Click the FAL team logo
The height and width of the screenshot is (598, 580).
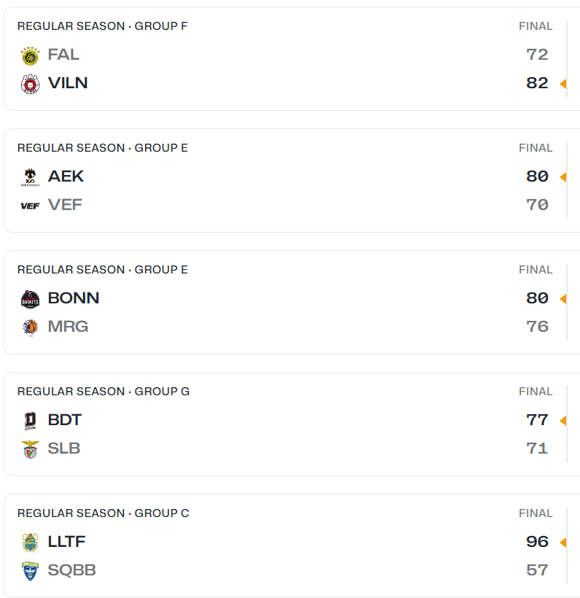tap(30, 55)
